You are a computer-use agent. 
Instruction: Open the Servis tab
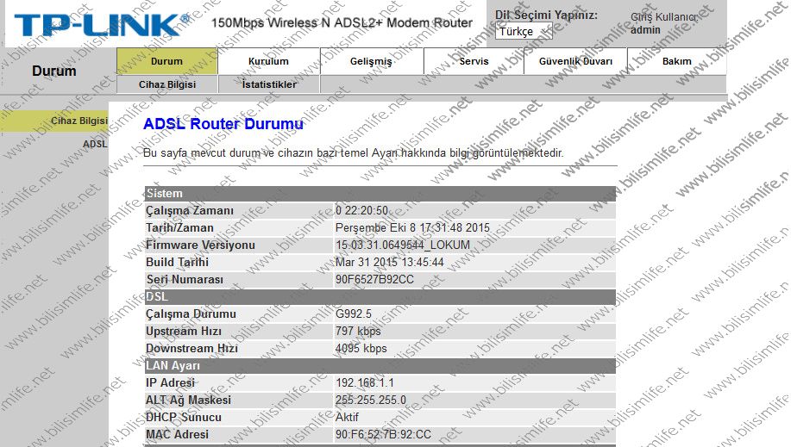[474, 61]
